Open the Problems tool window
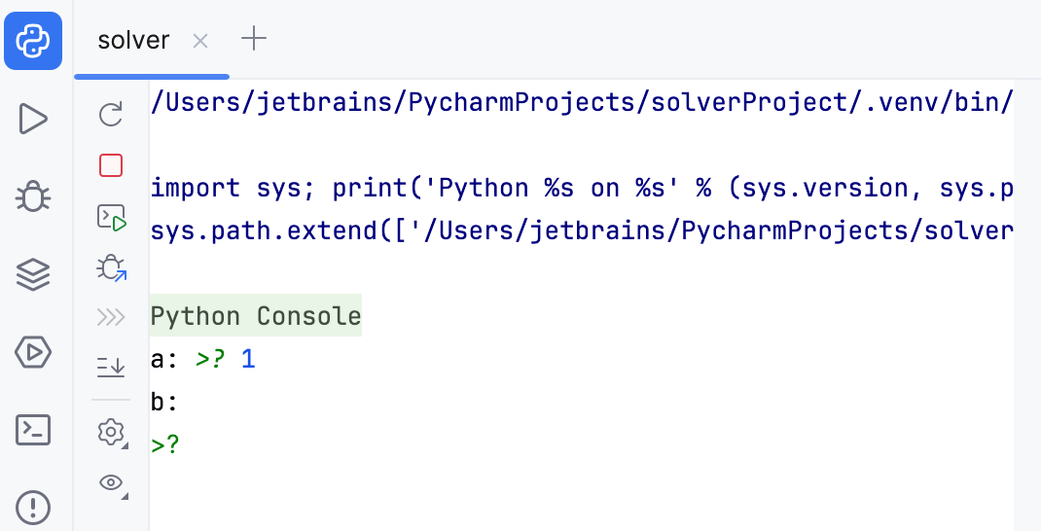The height and width of the screenshot is (531, 1041). click(x=33, y=507)
